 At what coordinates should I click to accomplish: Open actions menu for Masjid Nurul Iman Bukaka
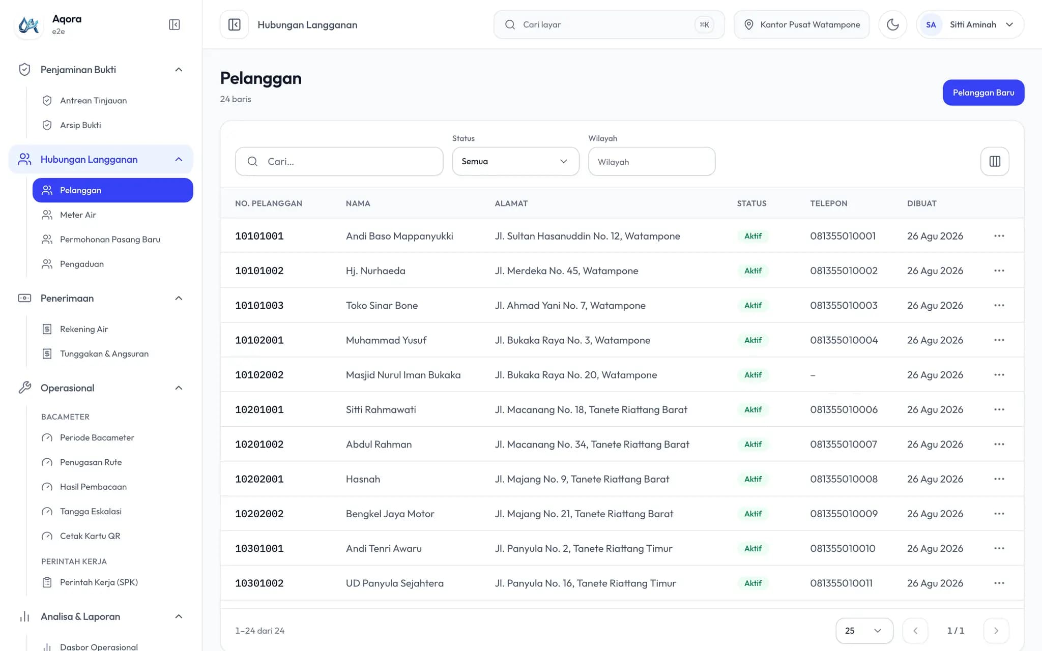click(x=999, y=375)
